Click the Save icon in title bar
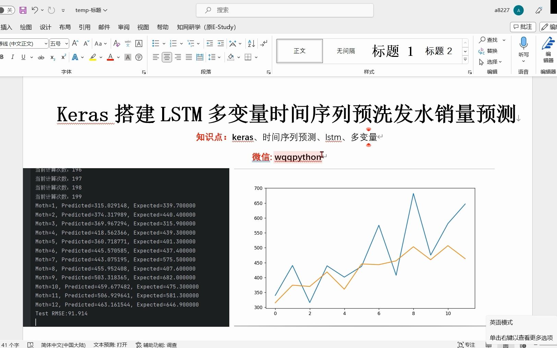Viewport: 557px width, 348px height. 23,10
